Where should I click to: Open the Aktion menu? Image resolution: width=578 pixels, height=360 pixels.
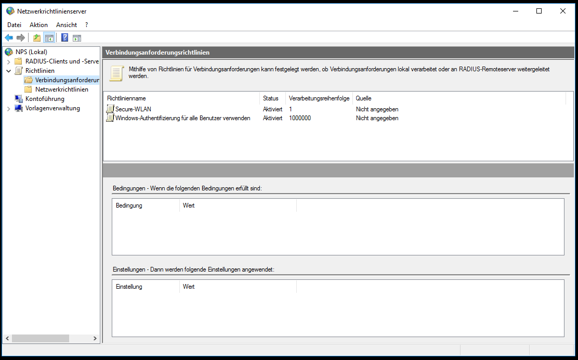tap(38, 25)
